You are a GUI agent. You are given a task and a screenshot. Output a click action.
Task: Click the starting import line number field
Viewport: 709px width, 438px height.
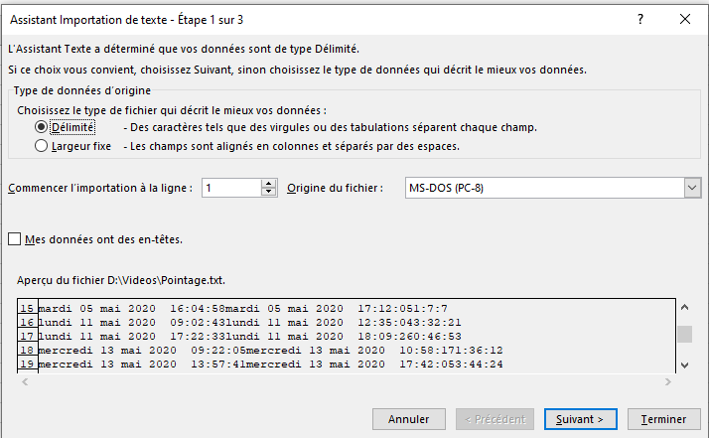click(x=230, y=188)
